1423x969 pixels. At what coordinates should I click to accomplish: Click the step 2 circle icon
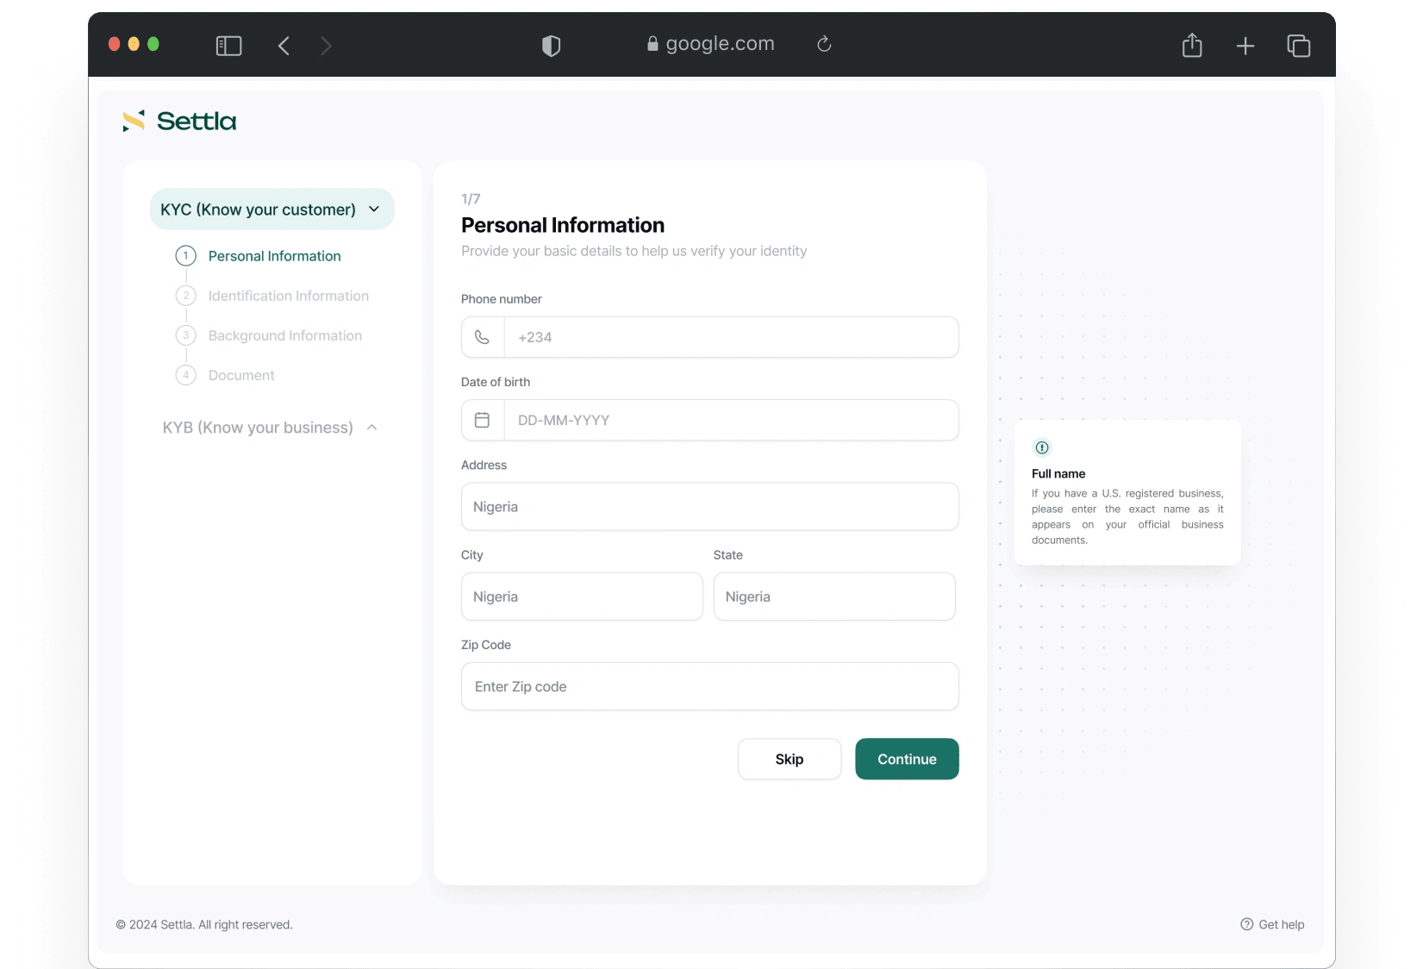pyautogui.click(x=185, y=296)
